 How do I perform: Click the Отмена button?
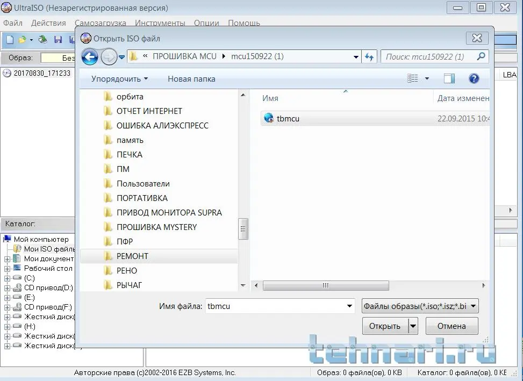point(452,326)
